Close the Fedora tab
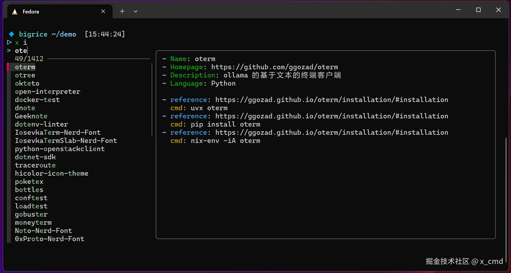511x273 pixels. pyautogui.click(x=103, y=11)
